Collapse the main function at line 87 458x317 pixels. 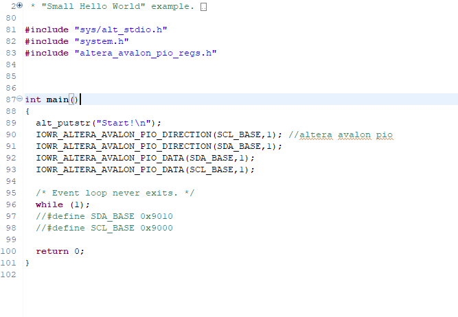click(20, 99)
